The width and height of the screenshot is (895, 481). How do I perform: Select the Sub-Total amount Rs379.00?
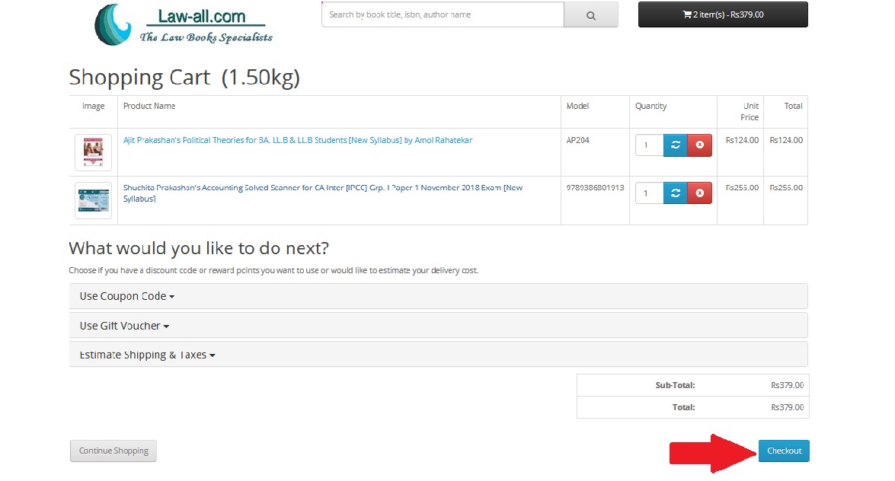click(787, 385)
